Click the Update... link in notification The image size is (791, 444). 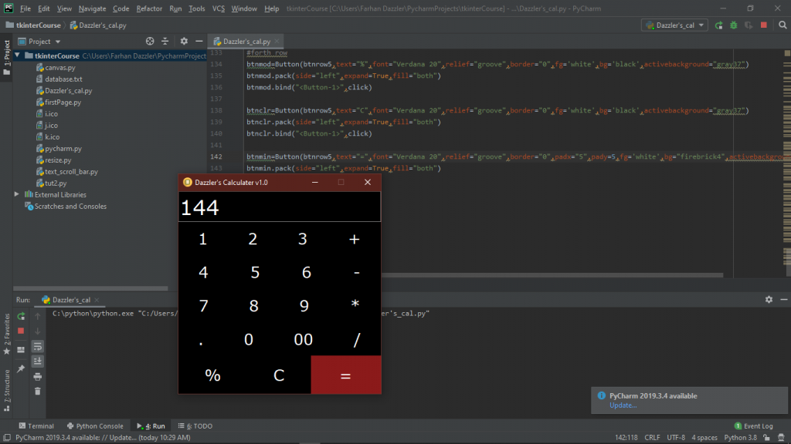point(623,405)
